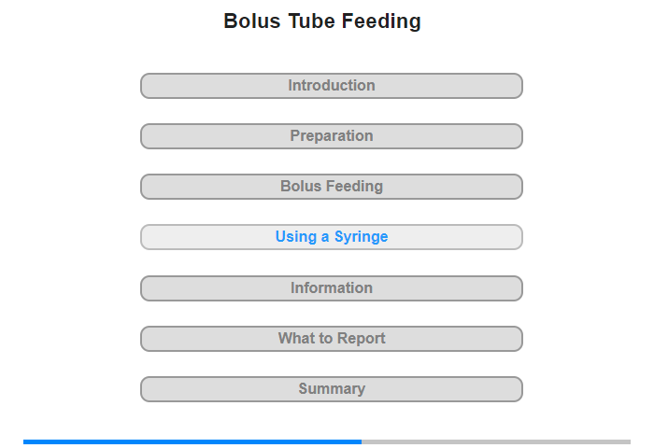654x448 pixels.
Task: Click where blue progress meets gray
Action: click(362, 441)
